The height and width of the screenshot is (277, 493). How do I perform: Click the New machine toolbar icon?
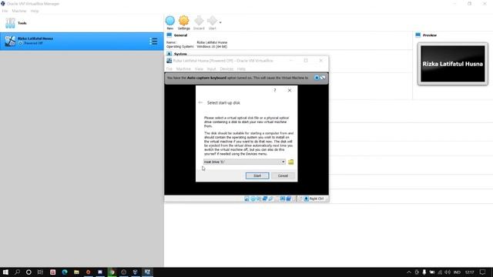click(170, 23)
